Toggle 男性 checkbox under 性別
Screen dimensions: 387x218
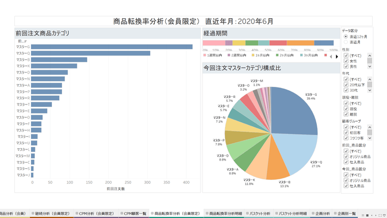pos(346,66)
